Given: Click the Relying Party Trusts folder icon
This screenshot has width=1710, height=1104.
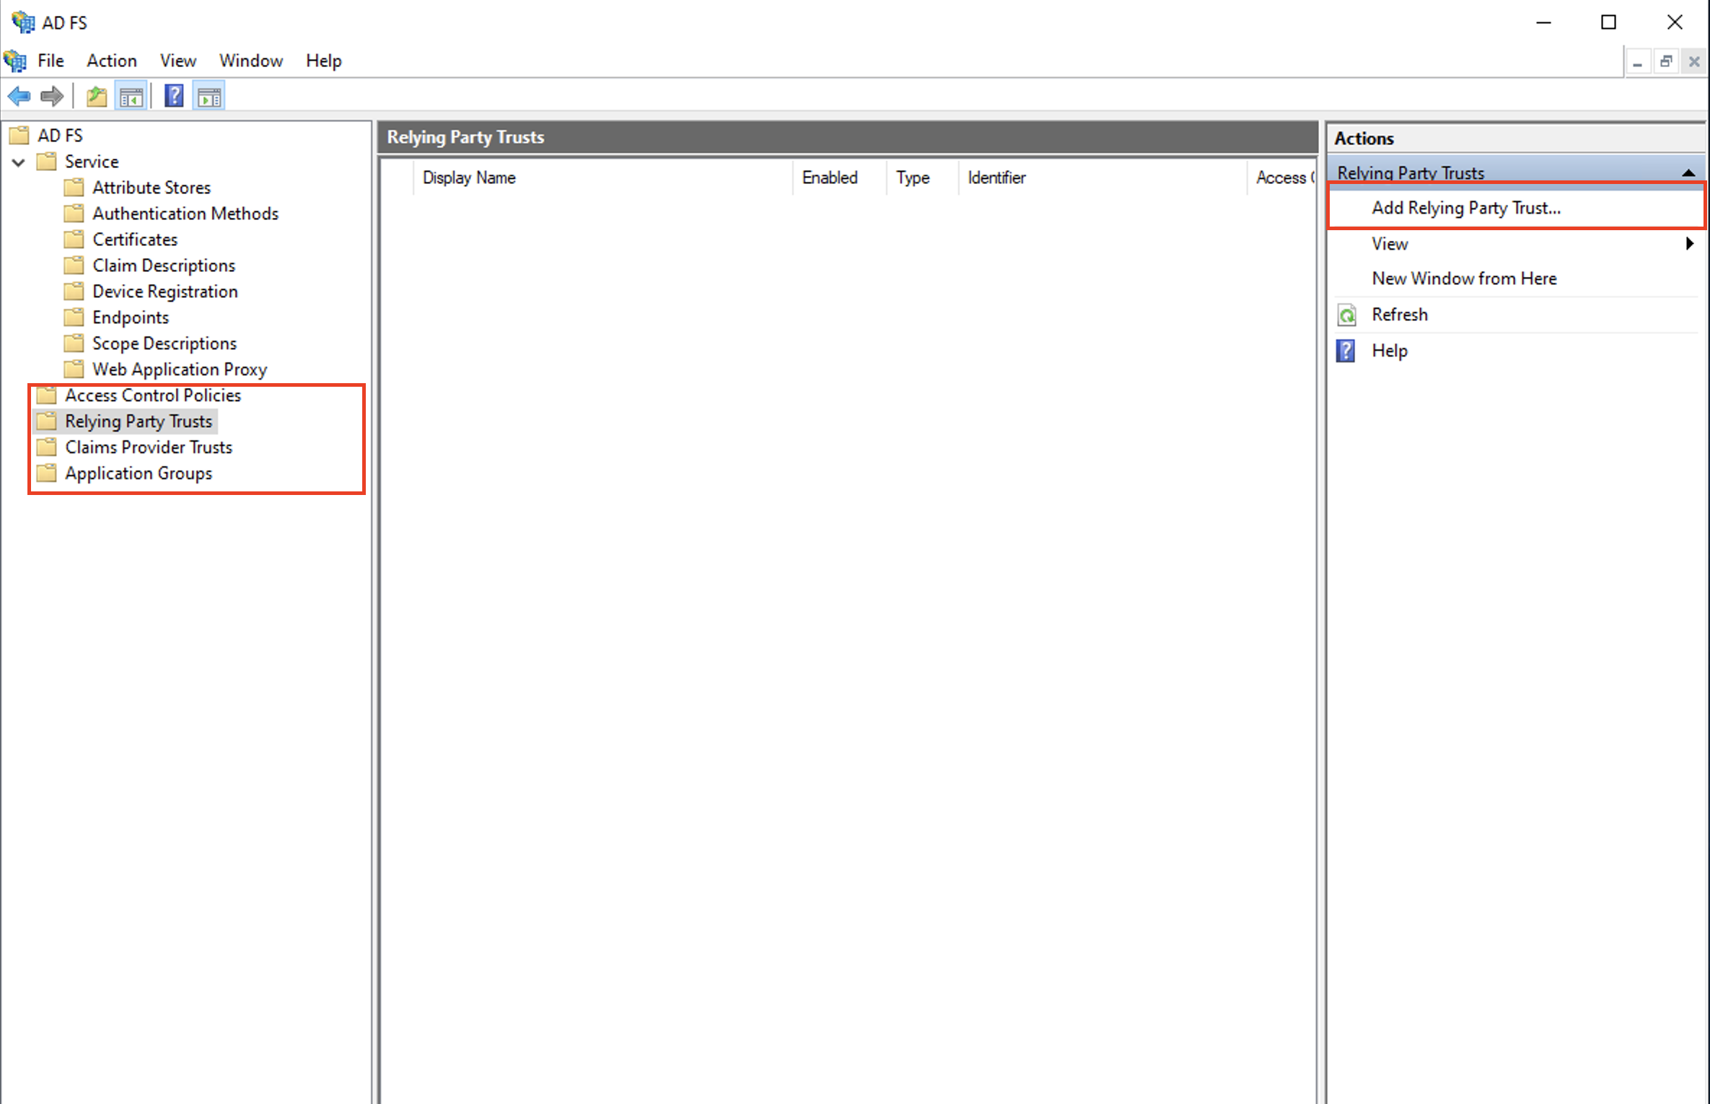Looking at the screenshot, I should tap(47, 421).
